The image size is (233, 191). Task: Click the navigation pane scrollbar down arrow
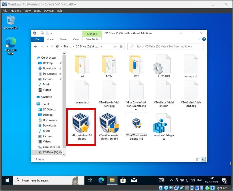(64, 155)
